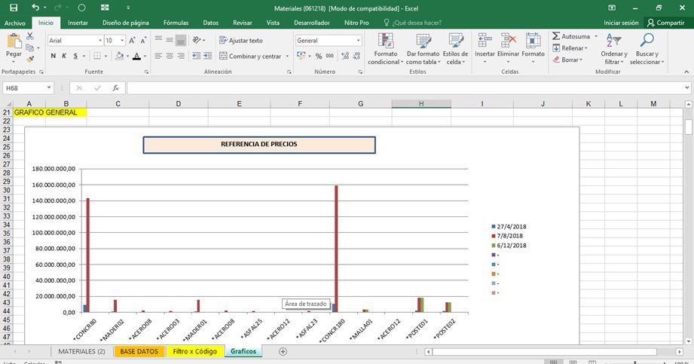The width and height of the screenshot is (694, 364).
Task: Click the Compartir button
Action: tap(665, 23)
